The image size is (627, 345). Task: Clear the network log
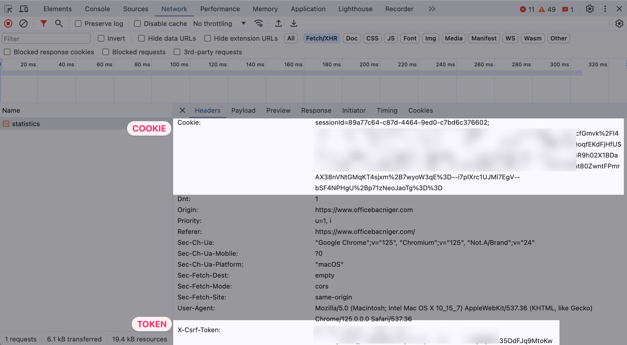(23, 24)
